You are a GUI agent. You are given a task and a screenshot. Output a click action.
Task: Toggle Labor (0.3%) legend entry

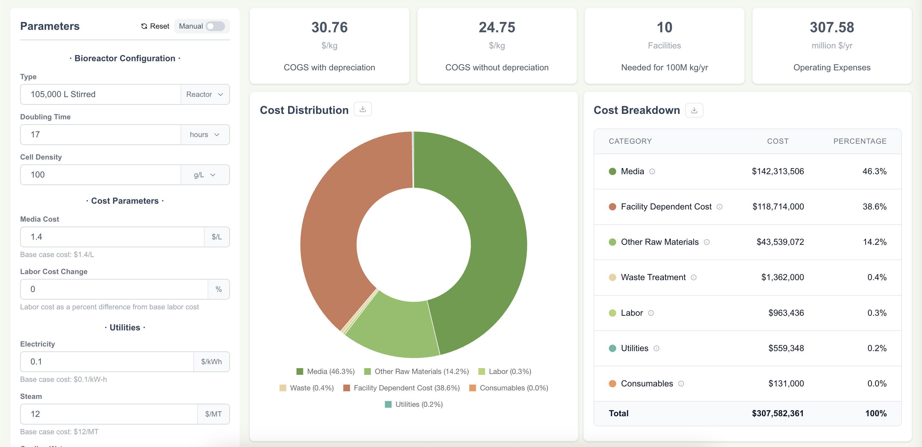pyautogui.click(x=505, y=371)
